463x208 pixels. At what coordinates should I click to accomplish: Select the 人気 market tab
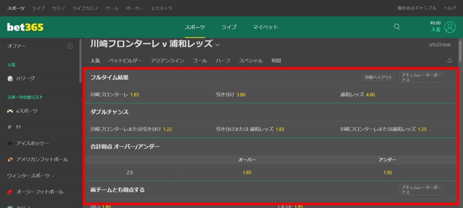(x=95, y=61)
